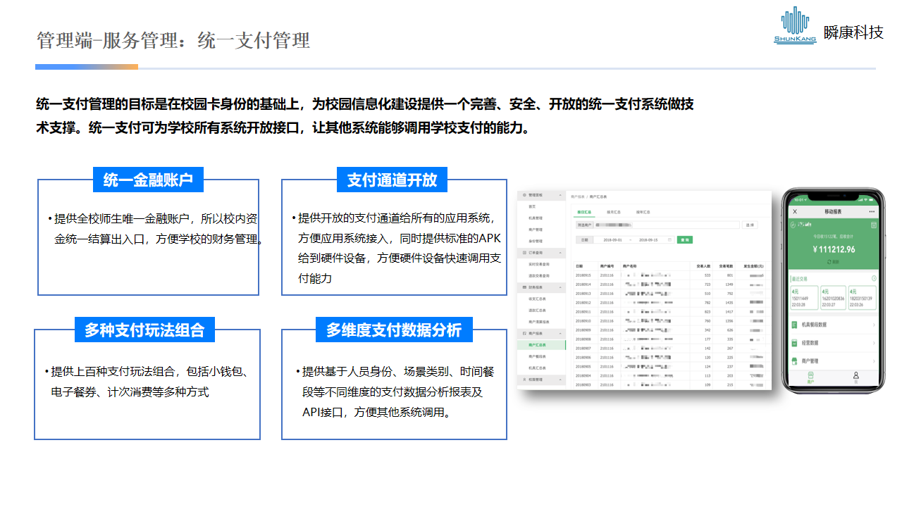Viewport: 902px width, 507px height.
Task: Switch to the 按年汇总 tab
Action: click(x=643, y=211)
